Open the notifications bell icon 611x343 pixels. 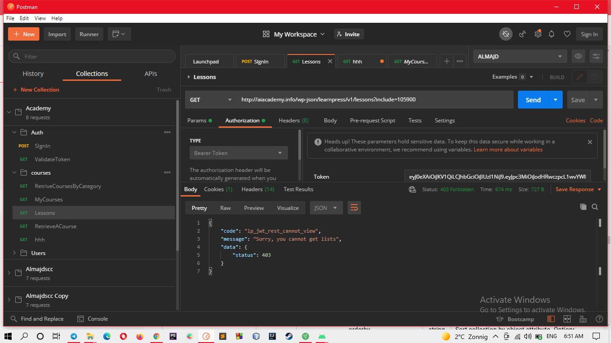pos(552,34)
